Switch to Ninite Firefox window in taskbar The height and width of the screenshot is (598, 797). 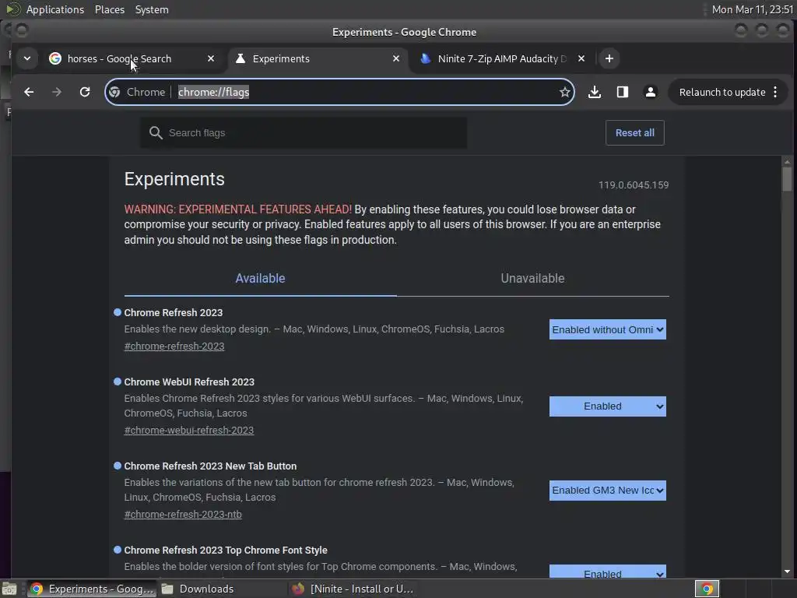click(353, 589)
